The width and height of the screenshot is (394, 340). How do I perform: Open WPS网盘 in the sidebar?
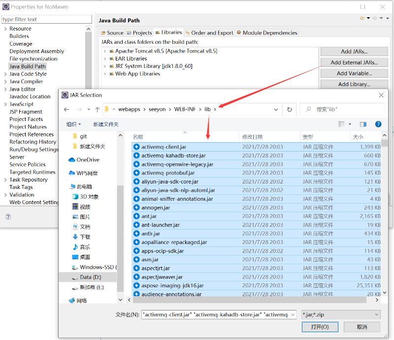point(87,173)
